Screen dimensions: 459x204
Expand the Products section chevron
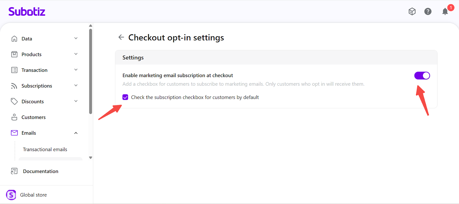point(76,54)
